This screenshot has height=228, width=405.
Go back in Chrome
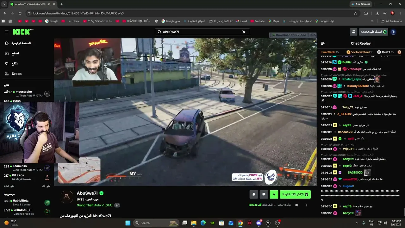point(5,13)
